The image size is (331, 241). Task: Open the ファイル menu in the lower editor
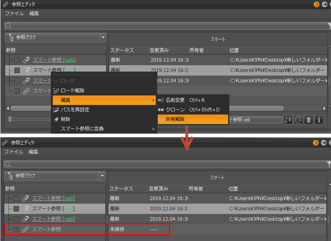[14, 152]
